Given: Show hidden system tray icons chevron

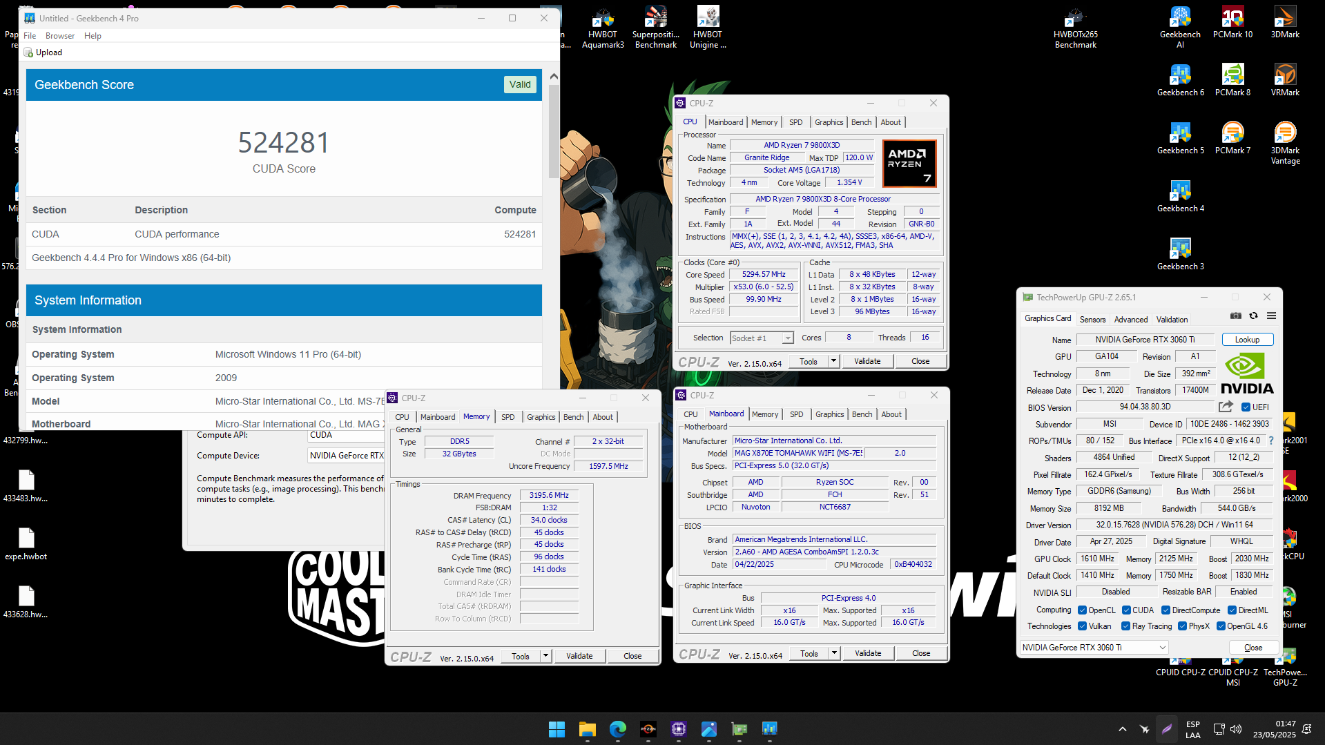Looking at the screenshot, I should pyautogui.click(x=1122, y=729).
